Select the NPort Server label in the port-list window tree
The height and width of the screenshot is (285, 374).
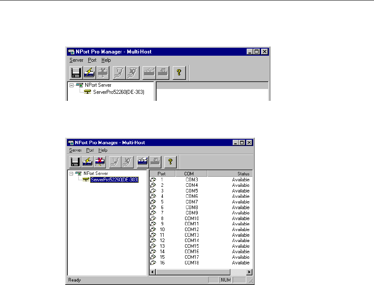tap(95, 173)
